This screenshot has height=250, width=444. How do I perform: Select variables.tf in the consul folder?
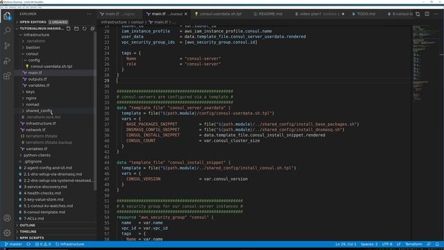point(39,85)
